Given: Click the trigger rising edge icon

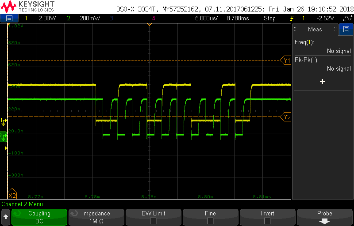Looking at the screenshot, I should [292, 18].
